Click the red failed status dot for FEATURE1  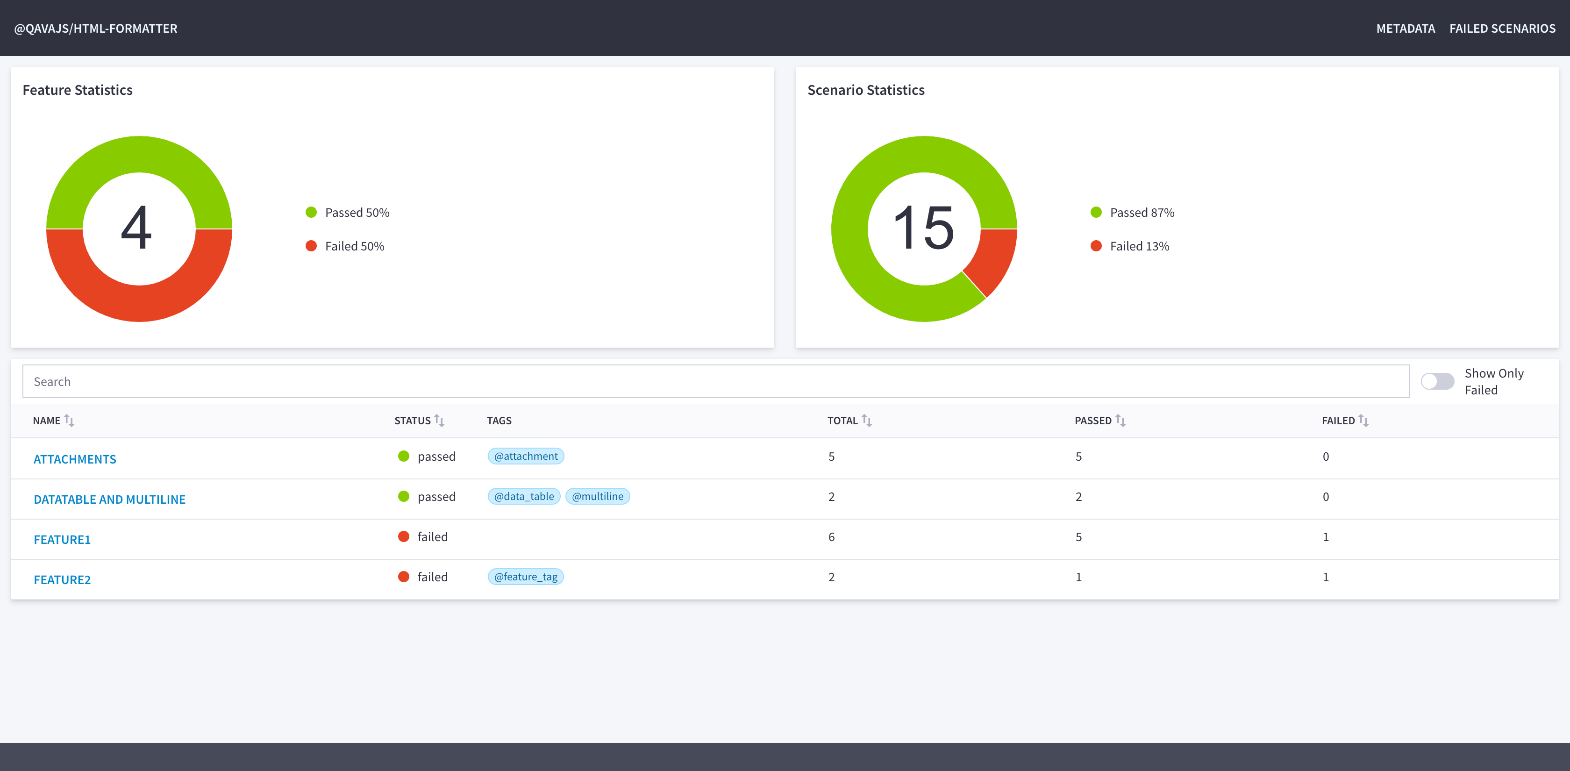click(x=403, y=536)
